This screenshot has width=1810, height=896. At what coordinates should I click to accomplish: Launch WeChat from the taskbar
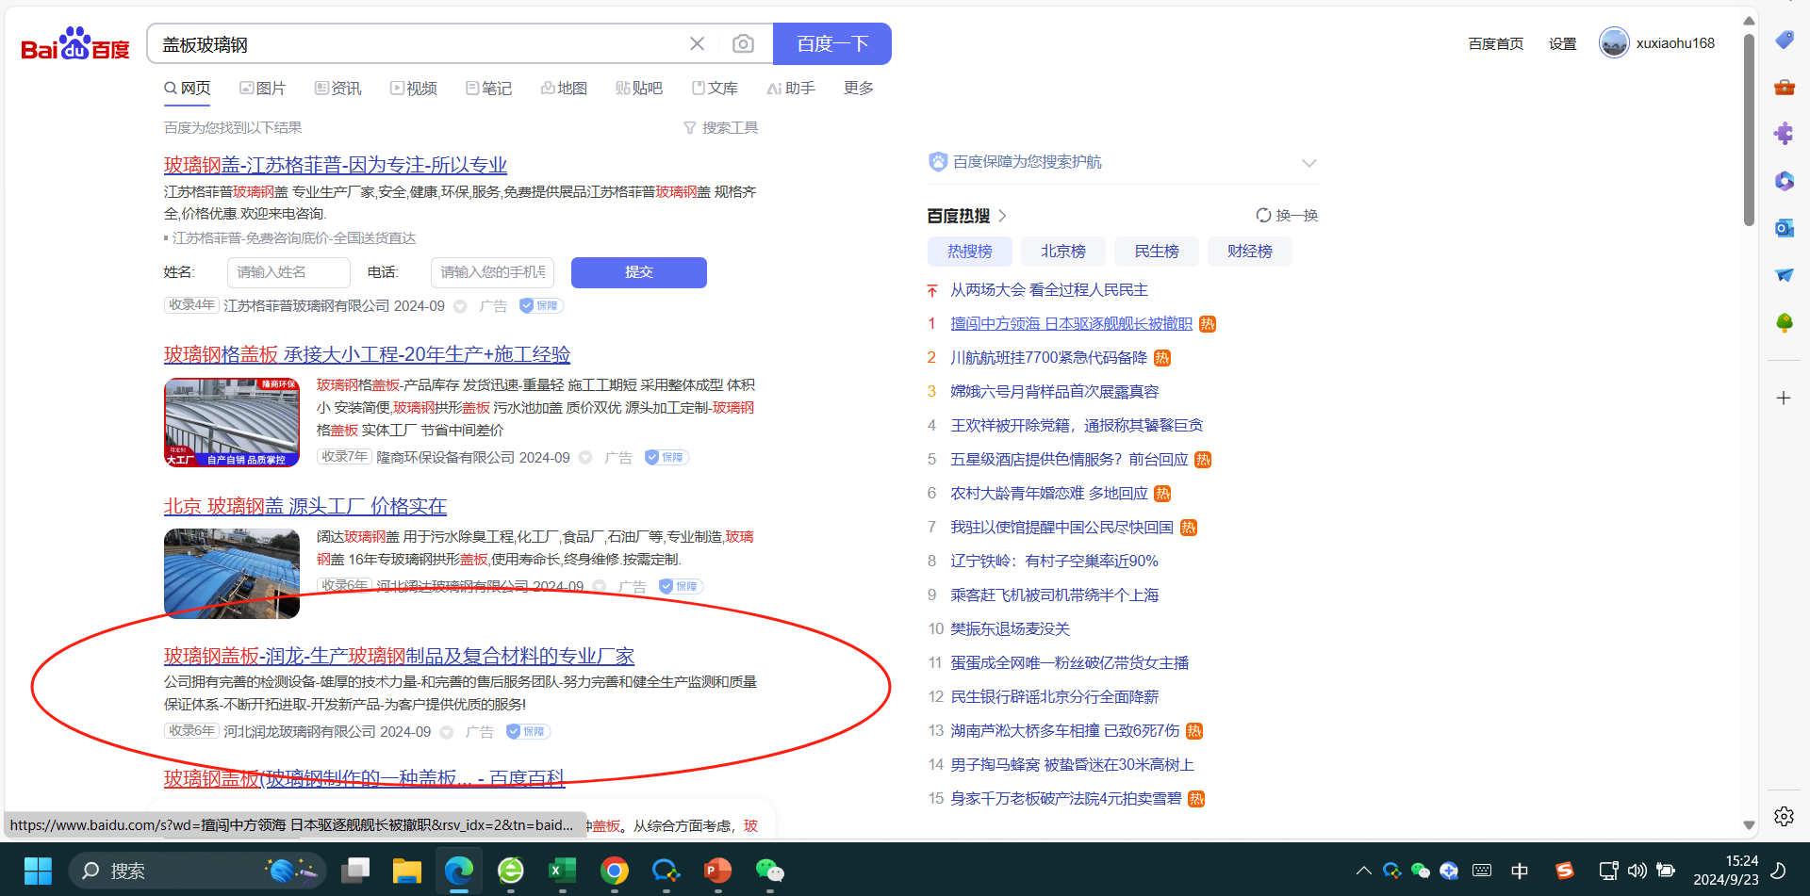point(769,871)
